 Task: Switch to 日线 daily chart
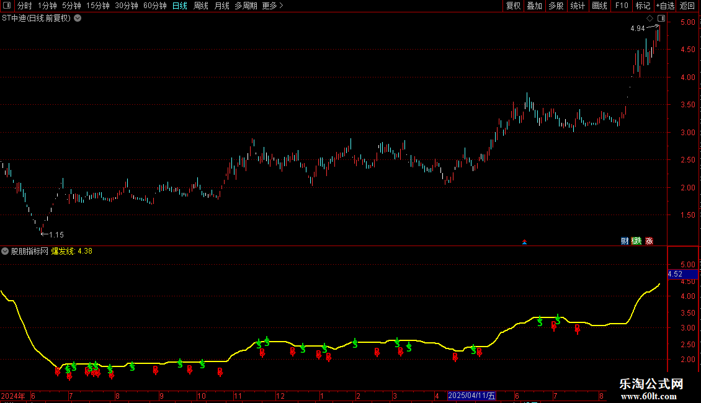tap(180, 6)
